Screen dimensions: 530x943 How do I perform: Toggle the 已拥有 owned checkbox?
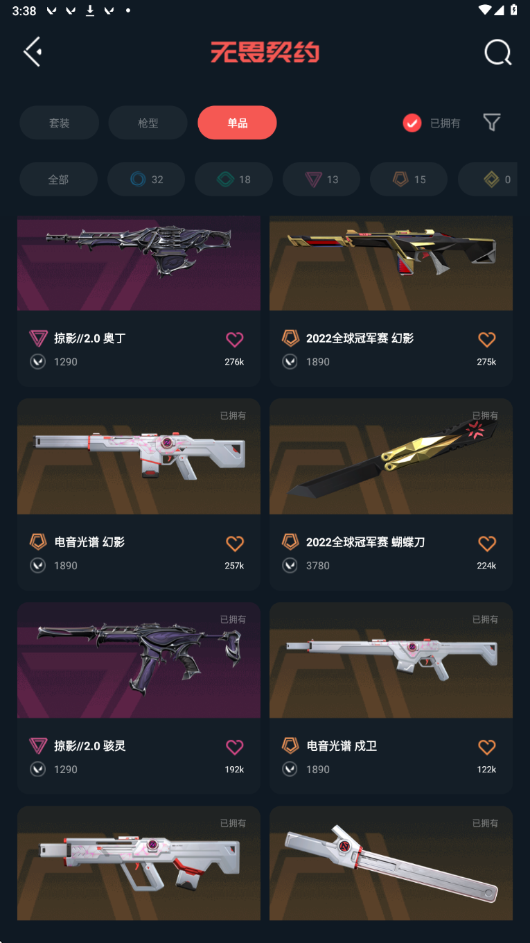pos(412,123)
